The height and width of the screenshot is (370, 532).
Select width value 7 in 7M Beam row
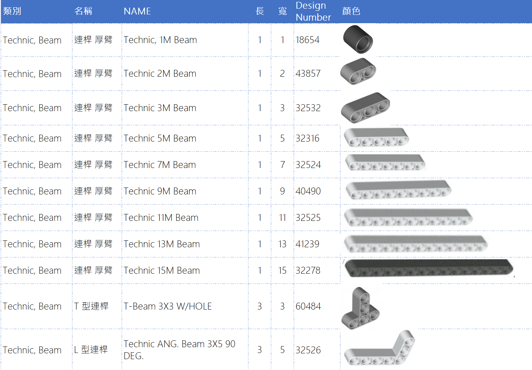tap(282, 165)
